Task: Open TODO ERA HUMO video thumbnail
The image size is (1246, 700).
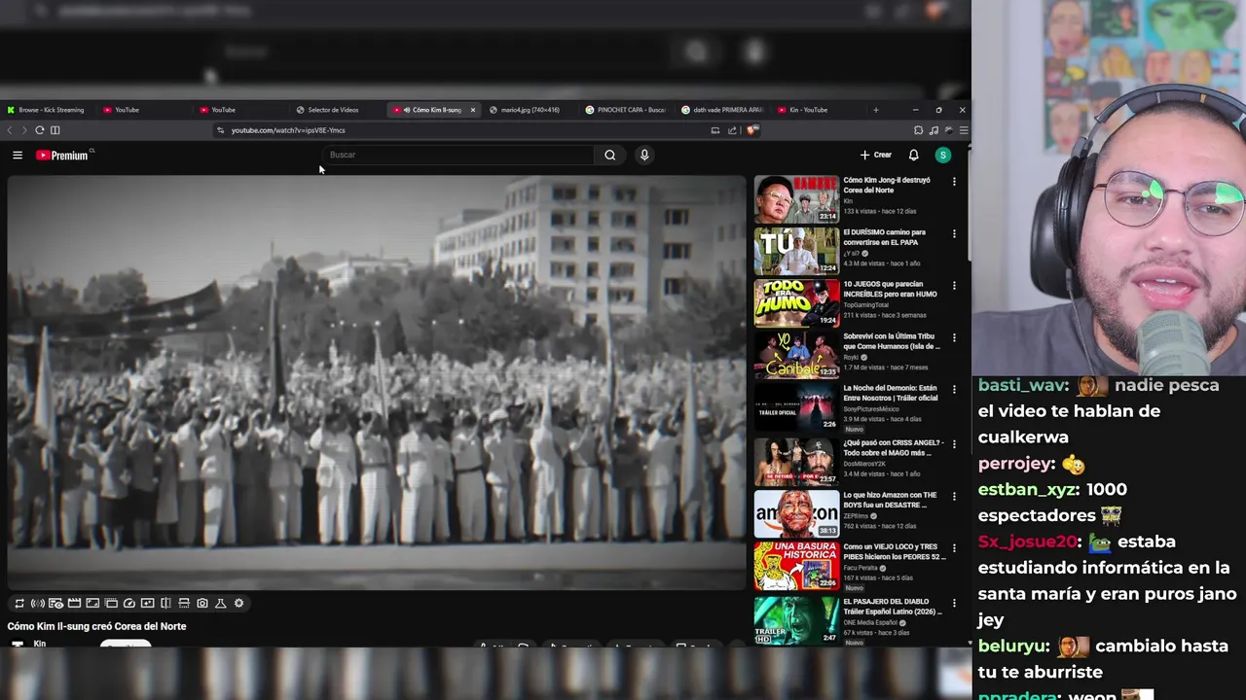Action: [x=796, y=303]
